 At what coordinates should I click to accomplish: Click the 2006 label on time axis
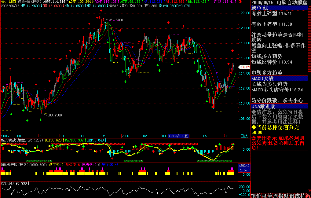tap(125, 136)
